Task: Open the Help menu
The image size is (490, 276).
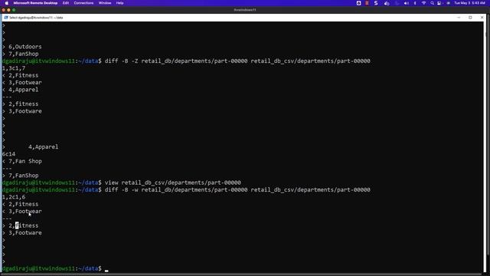Action: tap(119, 3)
